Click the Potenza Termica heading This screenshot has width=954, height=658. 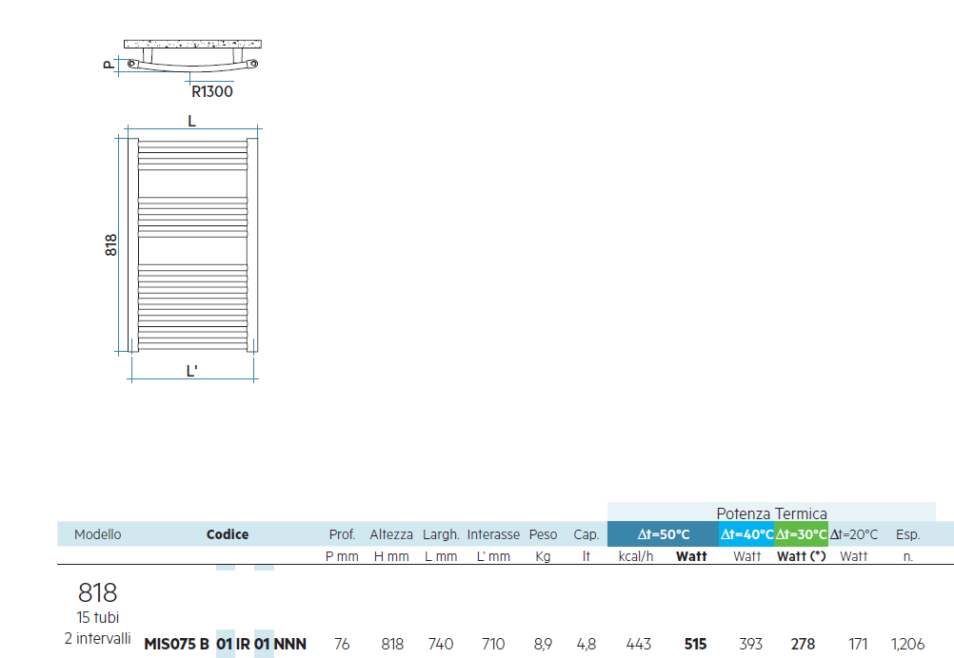coord(771,513)
